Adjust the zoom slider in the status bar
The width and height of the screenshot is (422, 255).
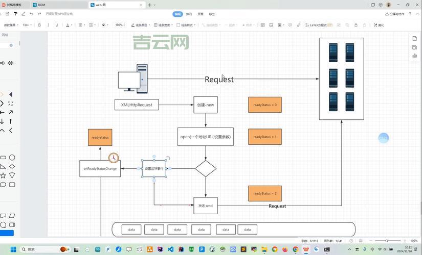pyautogui.click(x=387, y=241)
